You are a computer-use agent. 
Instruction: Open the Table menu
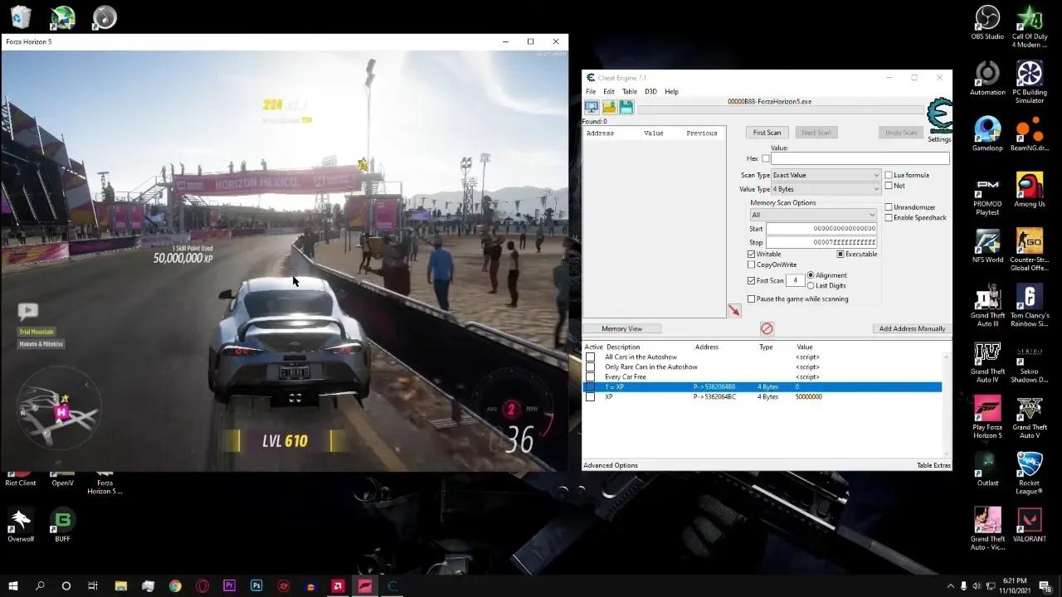point(630,91)
